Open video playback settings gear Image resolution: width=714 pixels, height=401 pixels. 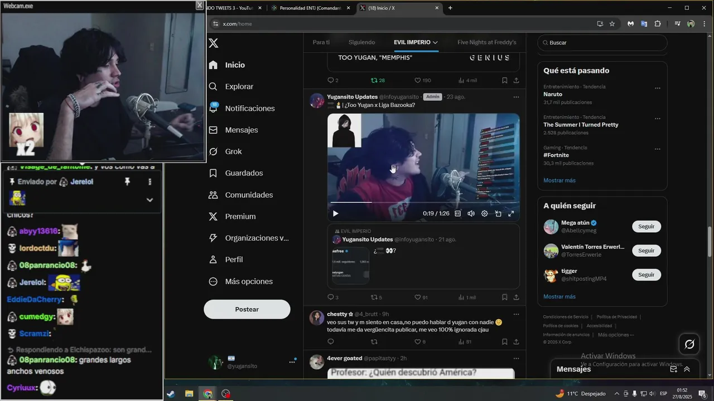point(485,213)
